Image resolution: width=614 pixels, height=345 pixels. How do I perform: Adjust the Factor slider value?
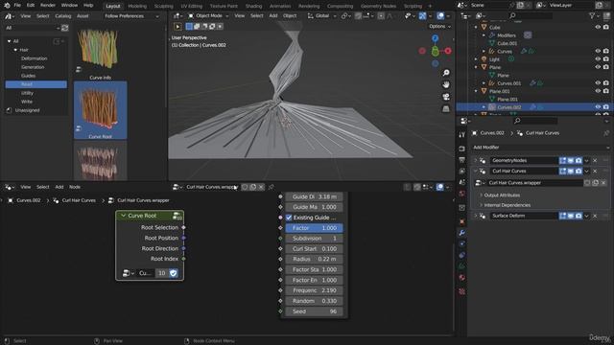click(x=314, y=228)
